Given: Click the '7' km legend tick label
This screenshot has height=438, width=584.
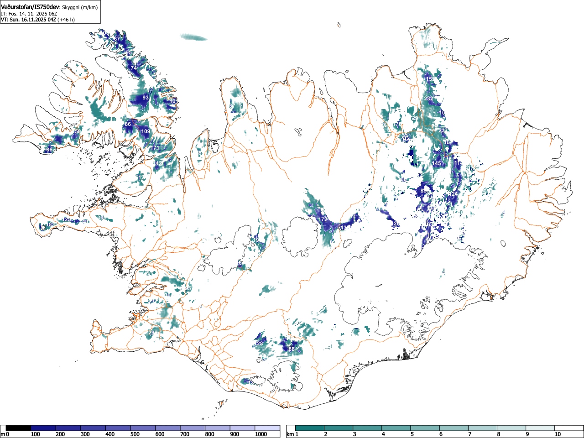Looking at the screenshot, I should [x=469, y=434].
